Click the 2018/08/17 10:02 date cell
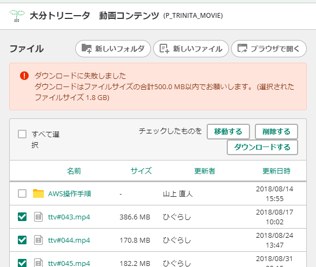Viewport: 316px width, 267px height. pos(274,217)
